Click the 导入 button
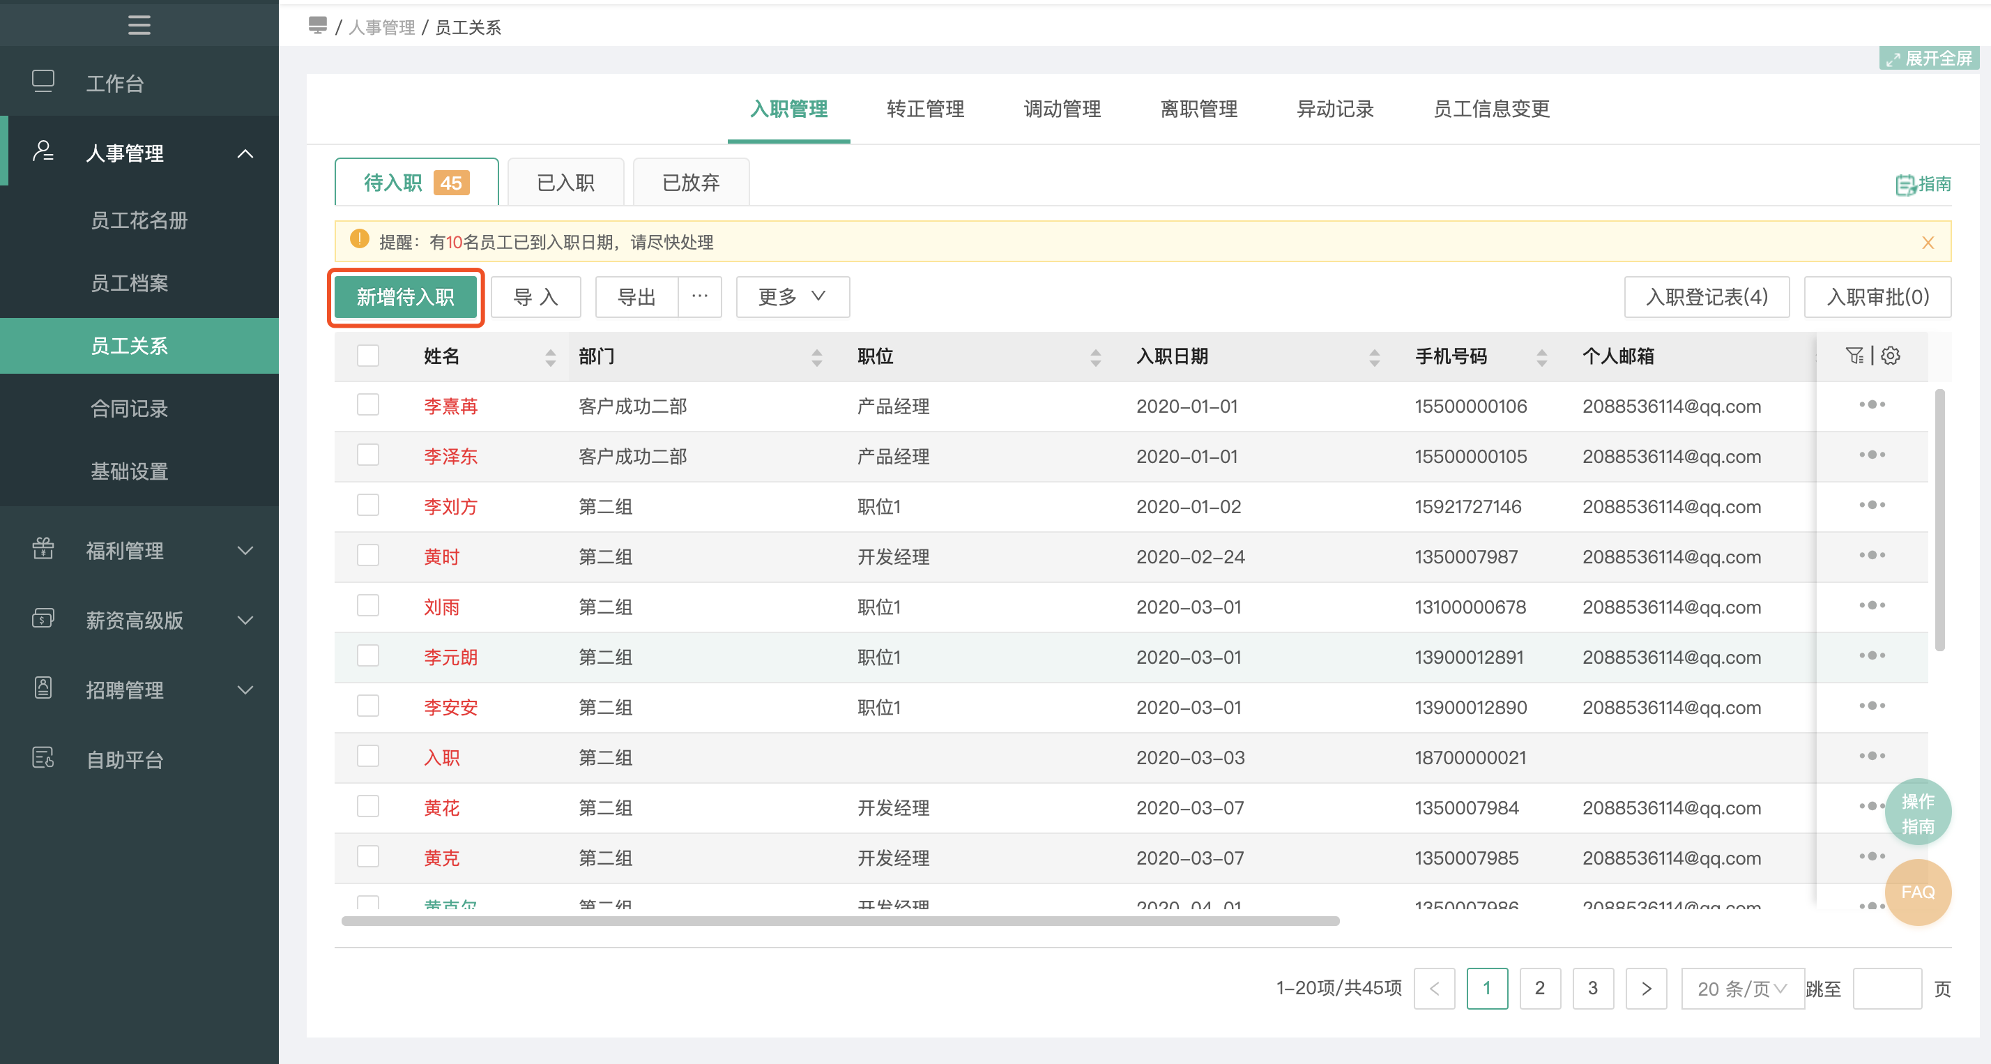 535,297
